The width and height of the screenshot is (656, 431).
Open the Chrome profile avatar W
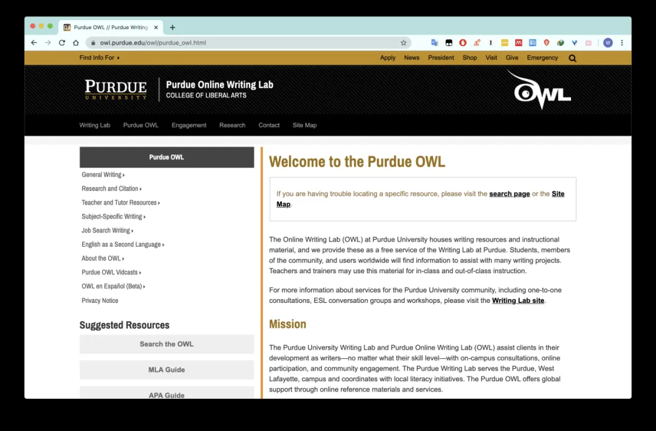click(x=608, y=42)
